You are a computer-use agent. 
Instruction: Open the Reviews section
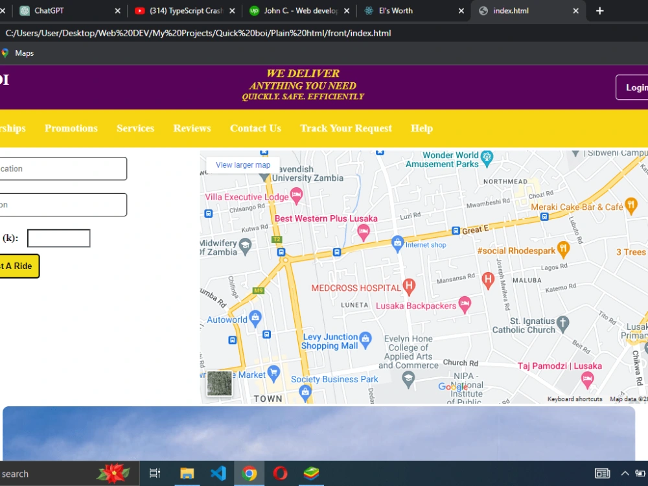pyautogui.click(x=192, y=128)
